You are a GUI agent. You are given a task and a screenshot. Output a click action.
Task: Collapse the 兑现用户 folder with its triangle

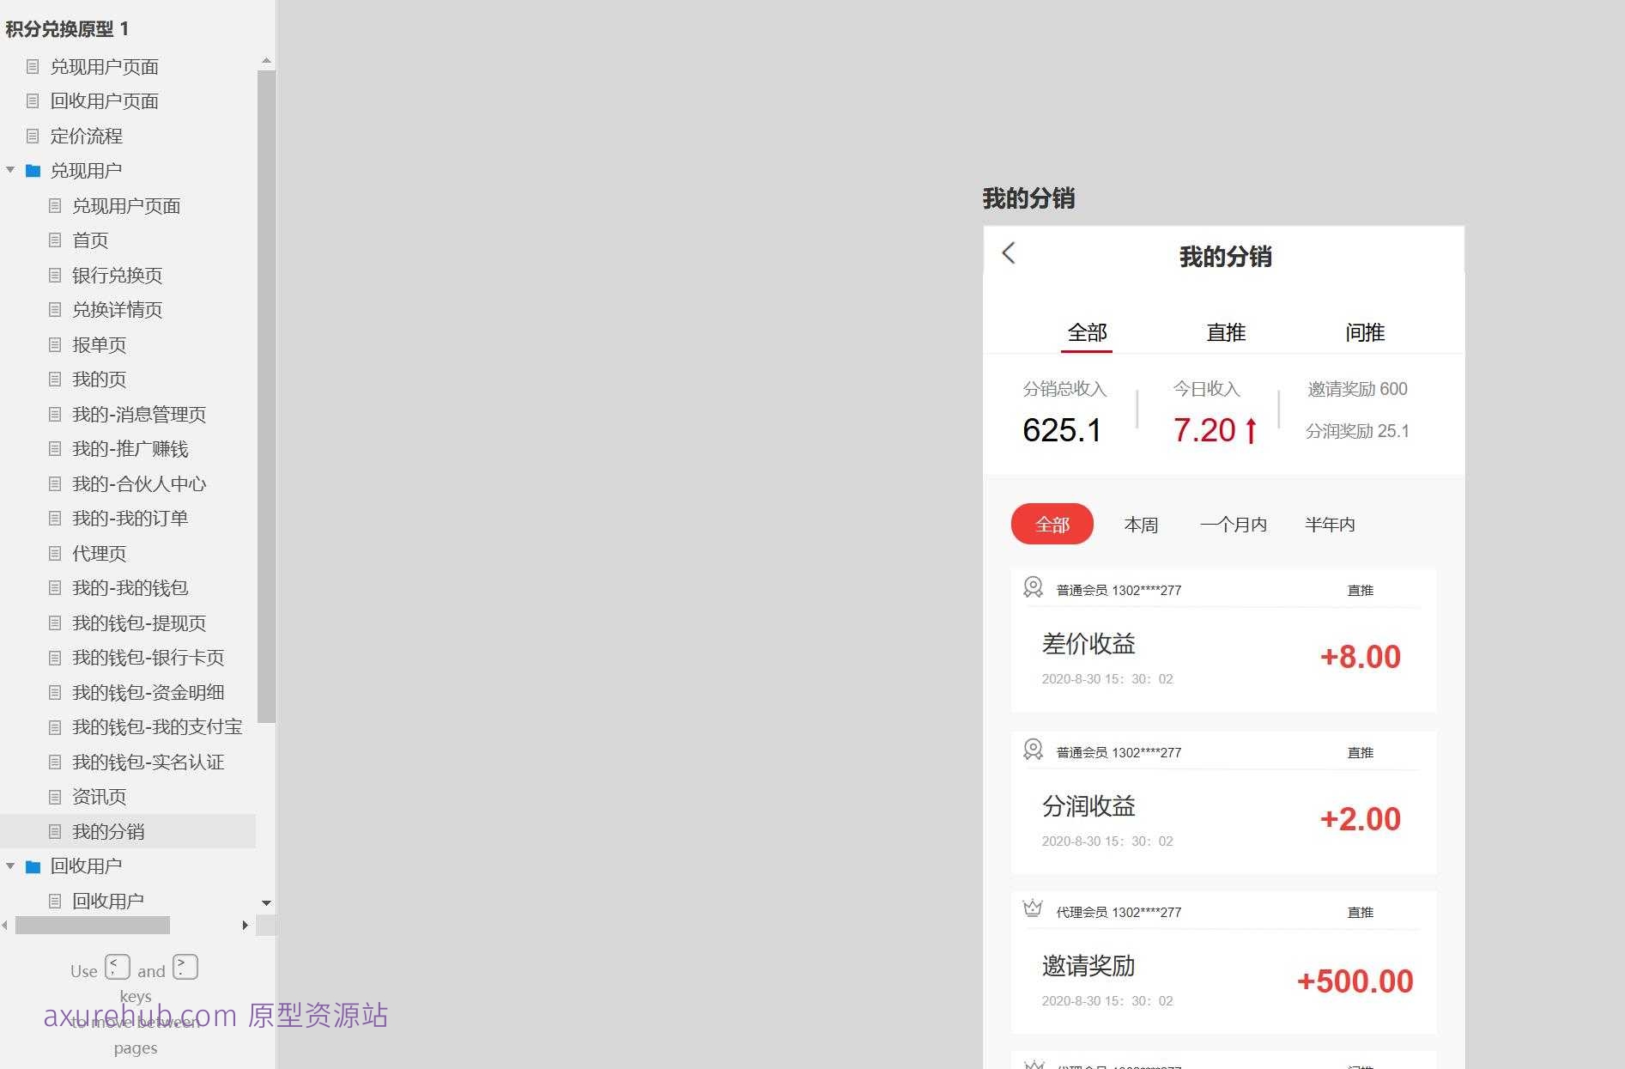[10, 170]
